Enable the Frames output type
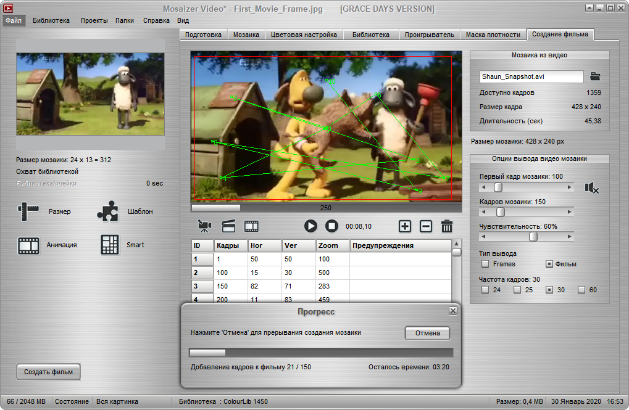629x410 pixels. point(485,264)
